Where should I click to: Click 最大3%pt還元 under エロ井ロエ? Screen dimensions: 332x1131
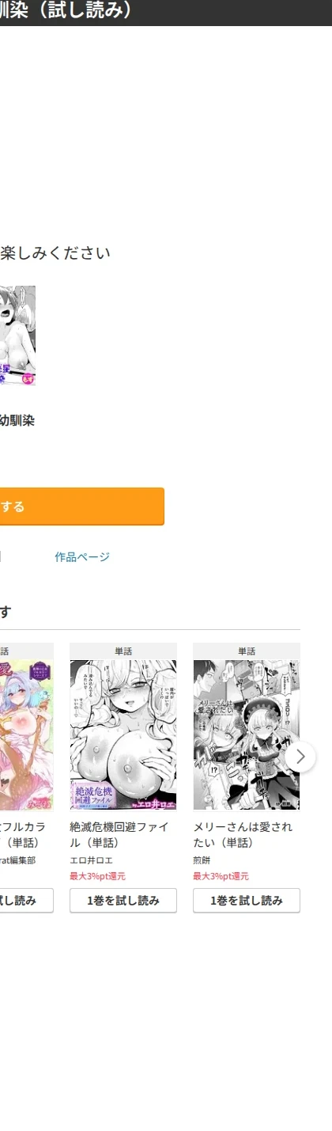click(x=97, y=876)
